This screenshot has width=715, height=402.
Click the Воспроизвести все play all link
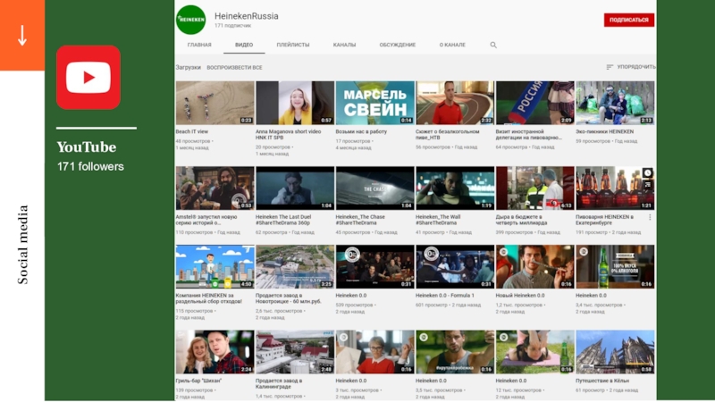click(234, 67)
